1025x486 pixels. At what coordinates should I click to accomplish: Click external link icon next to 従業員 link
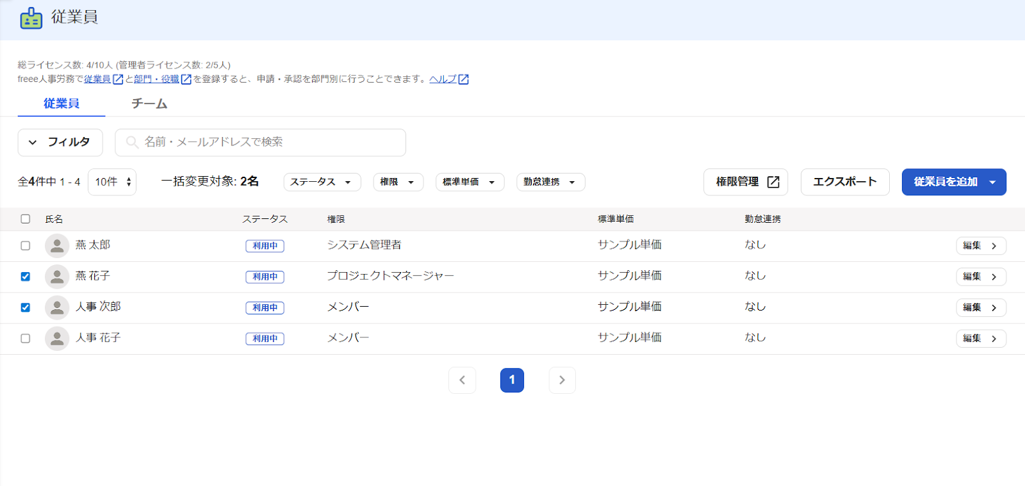[118, 79]
